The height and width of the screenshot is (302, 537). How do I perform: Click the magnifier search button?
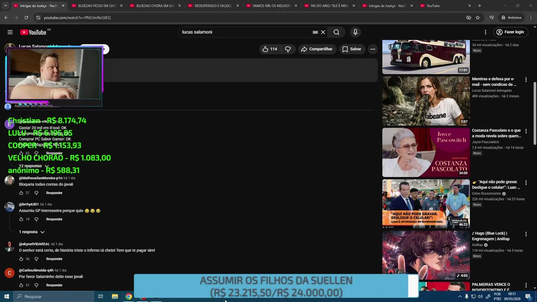[336, 32]
